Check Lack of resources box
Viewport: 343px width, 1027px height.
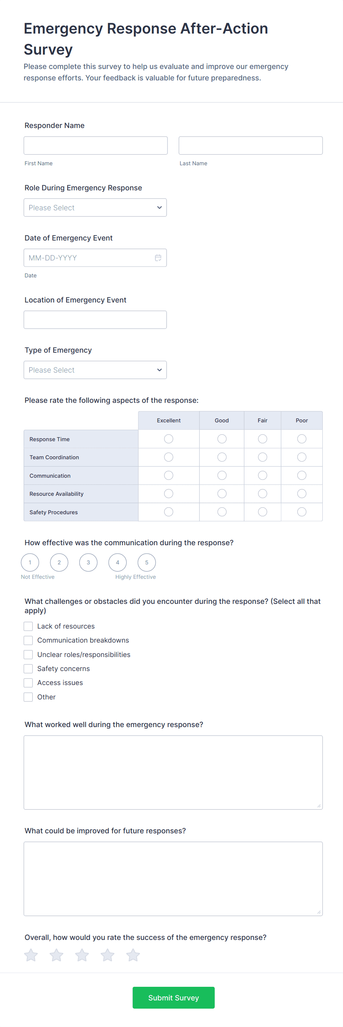[x=28, y=626]
